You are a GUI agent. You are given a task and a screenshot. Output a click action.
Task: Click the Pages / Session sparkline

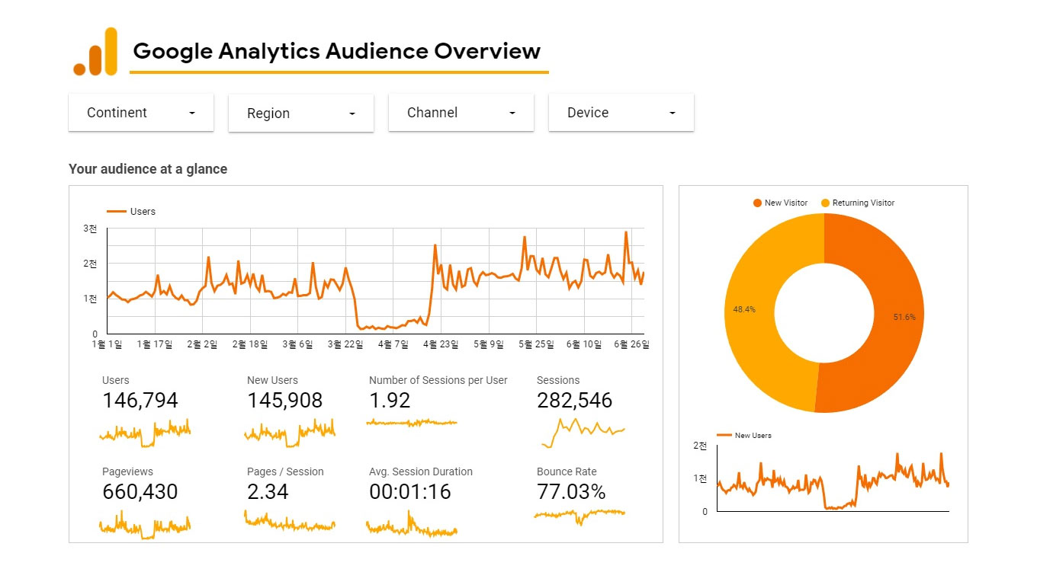point(290,522)
